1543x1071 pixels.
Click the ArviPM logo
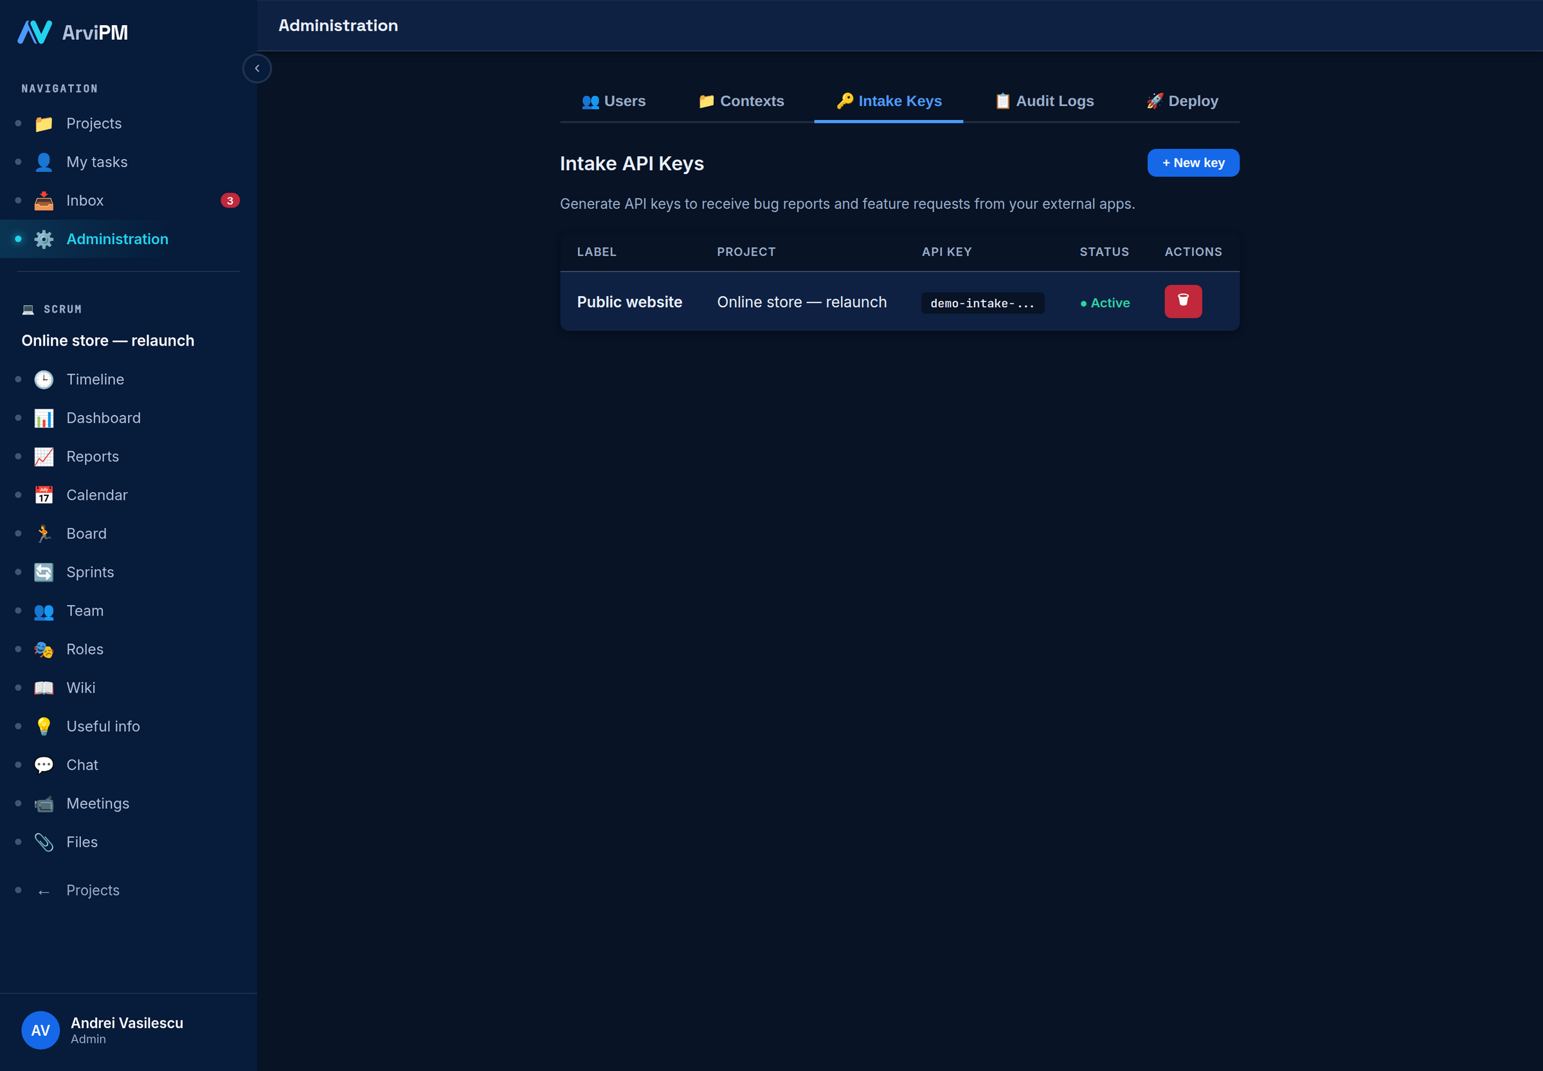pyautogui.click(x=73, y=32)
